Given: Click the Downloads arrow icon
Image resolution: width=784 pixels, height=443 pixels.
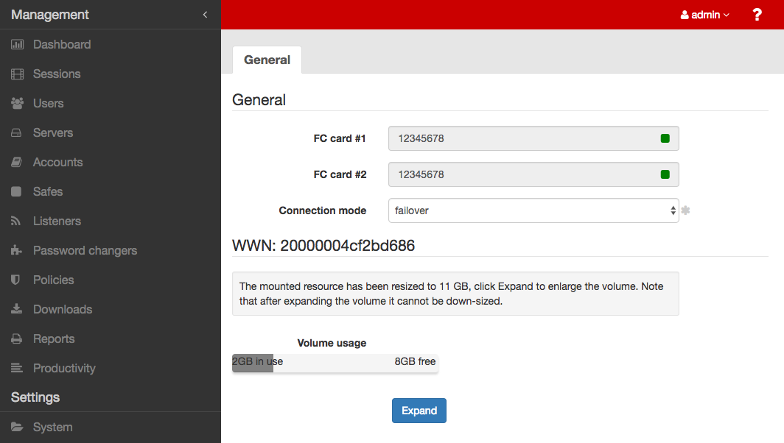Looking at the screenshot, I should [x=17, y=310].
